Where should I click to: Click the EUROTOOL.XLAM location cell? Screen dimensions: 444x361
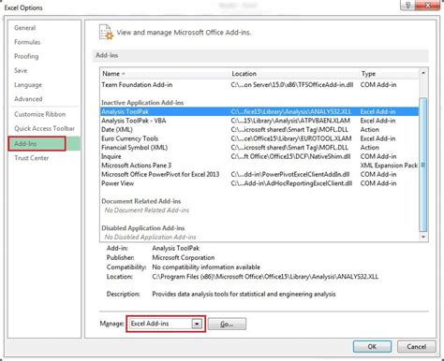coord(291,138)
